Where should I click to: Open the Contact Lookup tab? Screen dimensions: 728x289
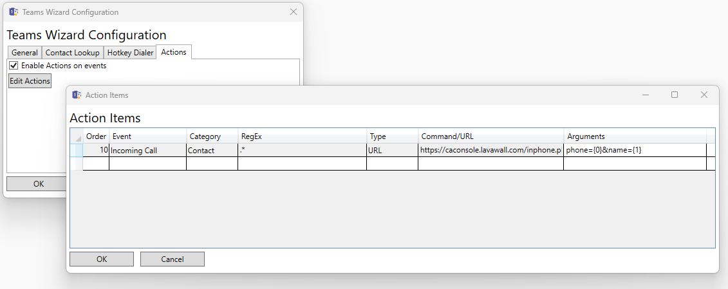[x=72, y=53]
